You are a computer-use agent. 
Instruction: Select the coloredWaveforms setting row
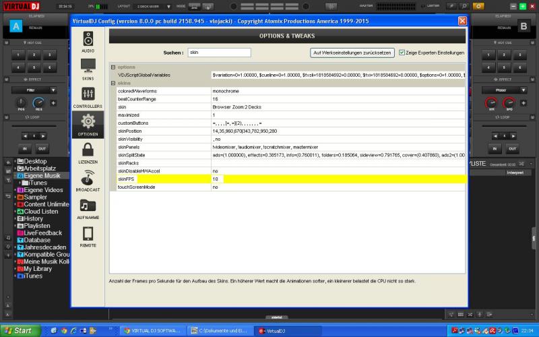point(291,91)
